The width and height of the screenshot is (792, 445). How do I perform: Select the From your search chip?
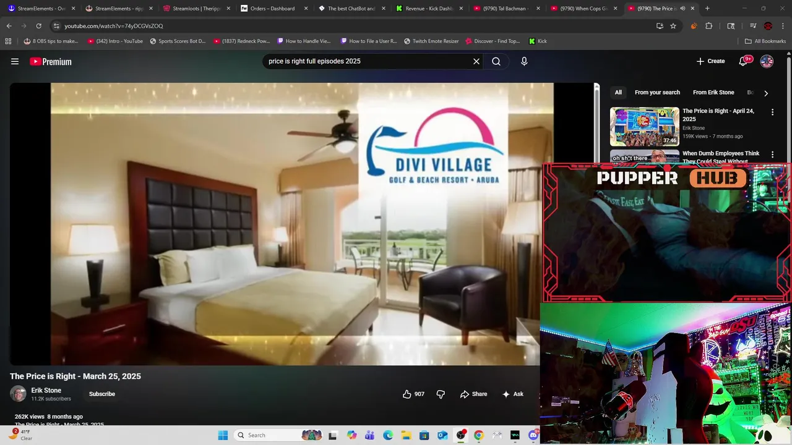657,92
